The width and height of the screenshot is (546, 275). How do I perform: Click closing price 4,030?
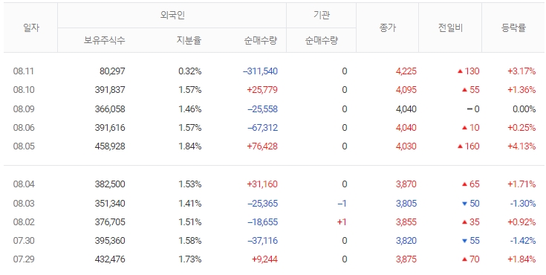click(406, 146)
